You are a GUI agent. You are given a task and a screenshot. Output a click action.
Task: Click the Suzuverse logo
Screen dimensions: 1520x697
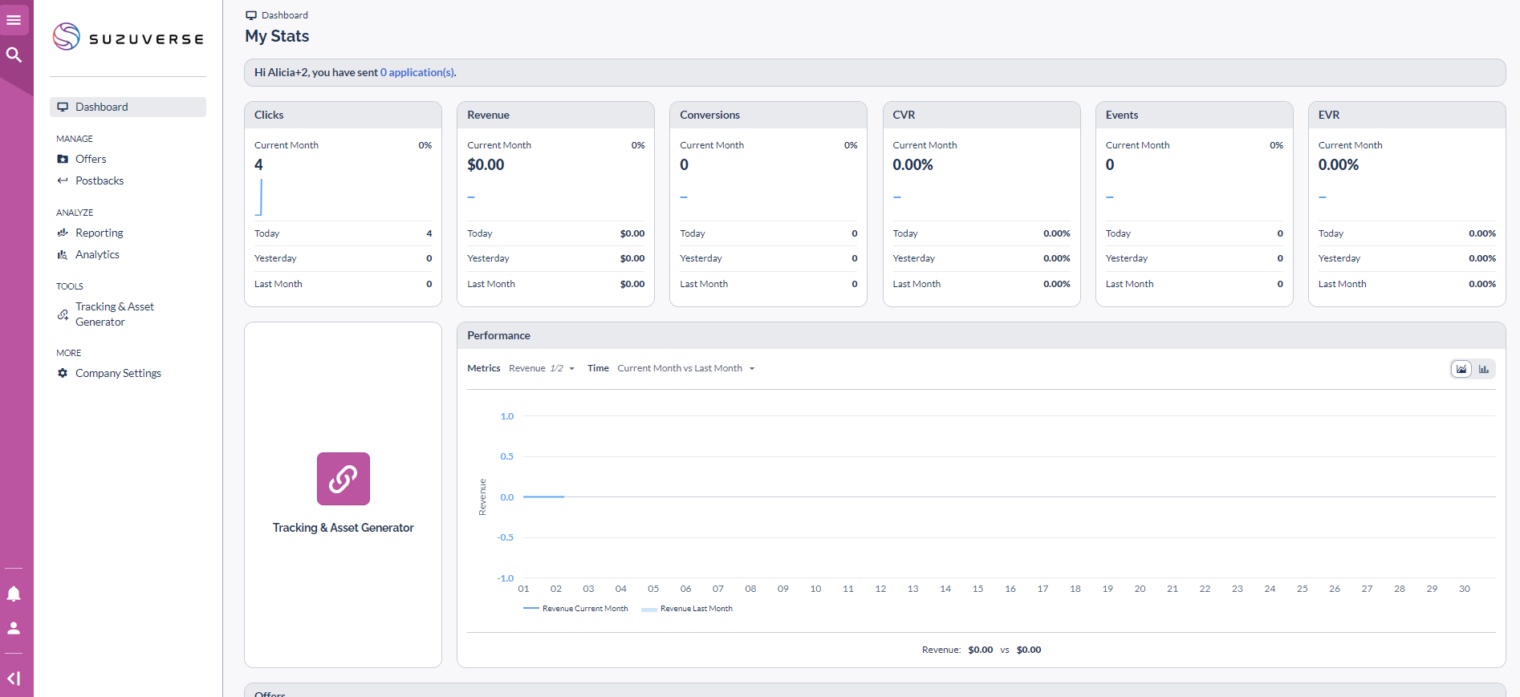click(x=128, y=38)
